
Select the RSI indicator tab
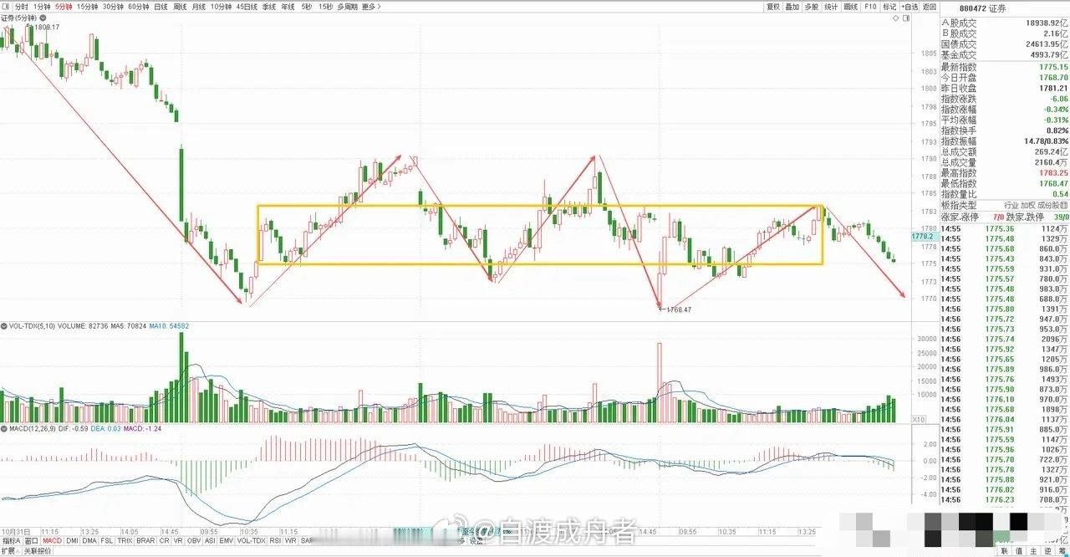tap(276, 541)
